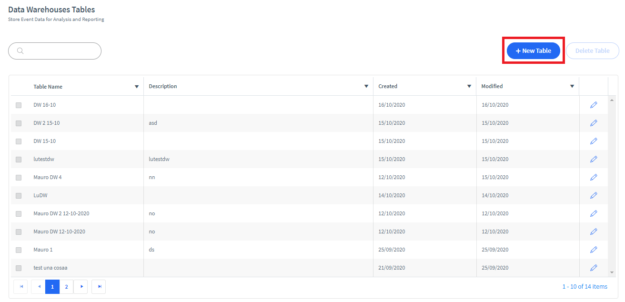
Task: Edit Mauro DW 12-10-2020 via pencil icon
Action: (x=594, y=232)
